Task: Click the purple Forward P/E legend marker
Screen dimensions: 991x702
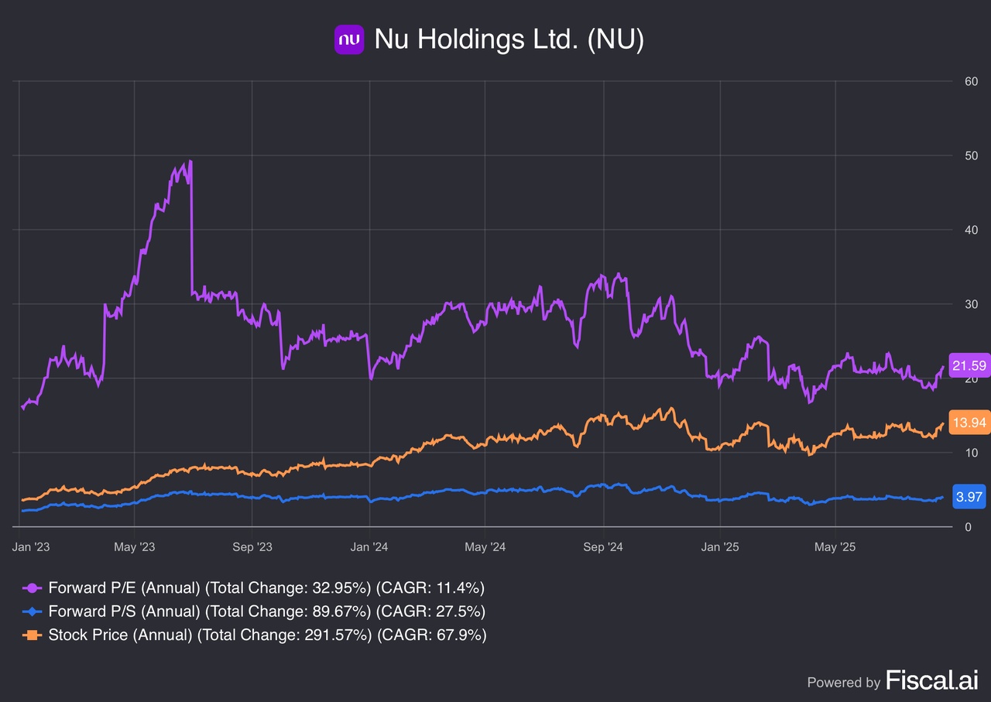Action: 32,587
